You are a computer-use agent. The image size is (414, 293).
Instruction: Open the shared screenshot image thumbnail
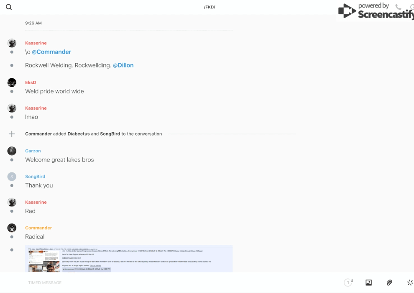click(x=129, y=259)
